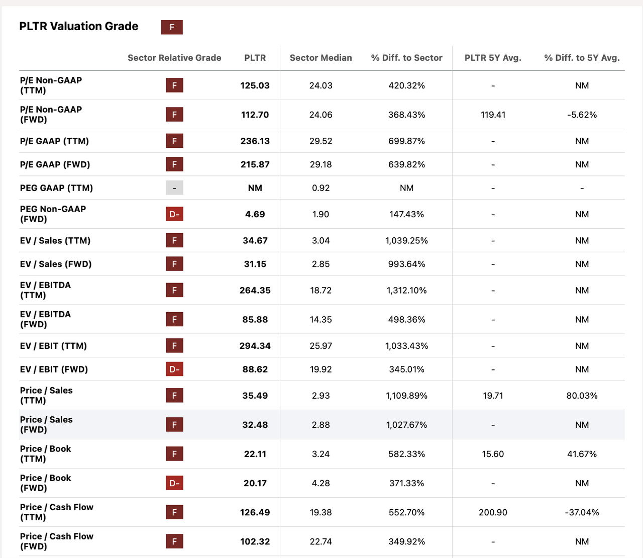Select the 5Y average value 119.41
The height and width of the screenshot is (558, 643).
click(x=493, y=115)
